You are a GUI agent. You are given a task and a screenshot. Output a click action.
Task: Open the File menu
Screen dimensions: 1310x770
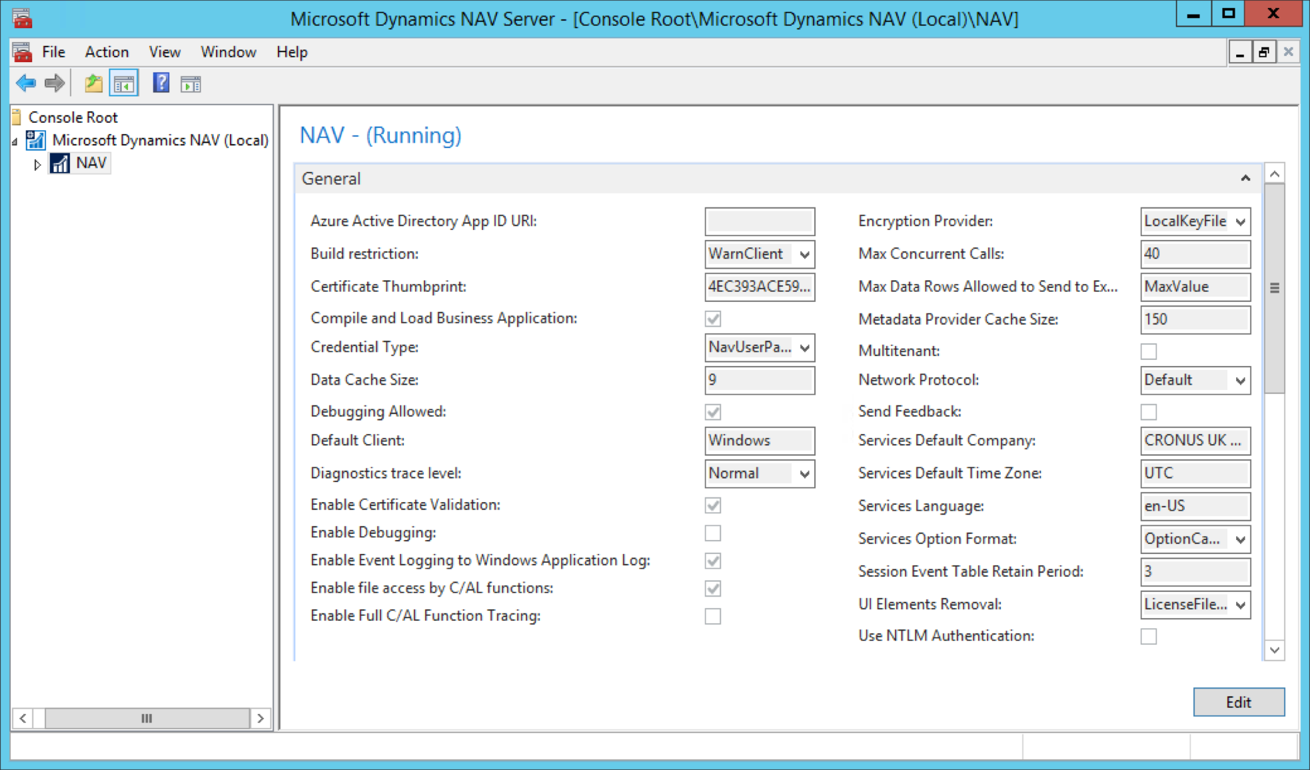(x=53, y=52)
